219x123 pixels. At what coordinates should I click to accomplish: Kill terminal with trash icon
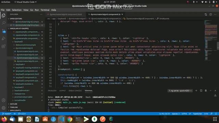coord(206,91)
